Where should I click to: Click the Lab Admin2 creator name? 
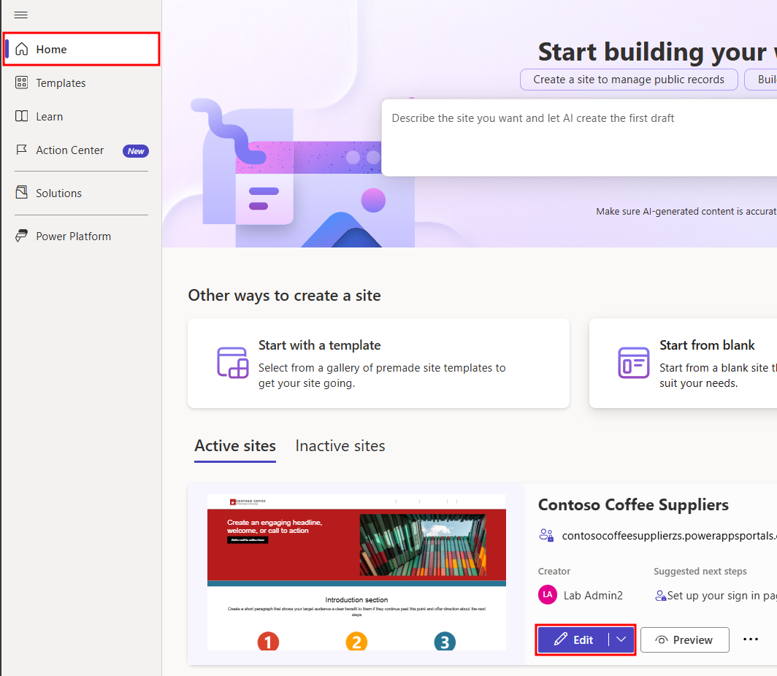pos(593,596)
